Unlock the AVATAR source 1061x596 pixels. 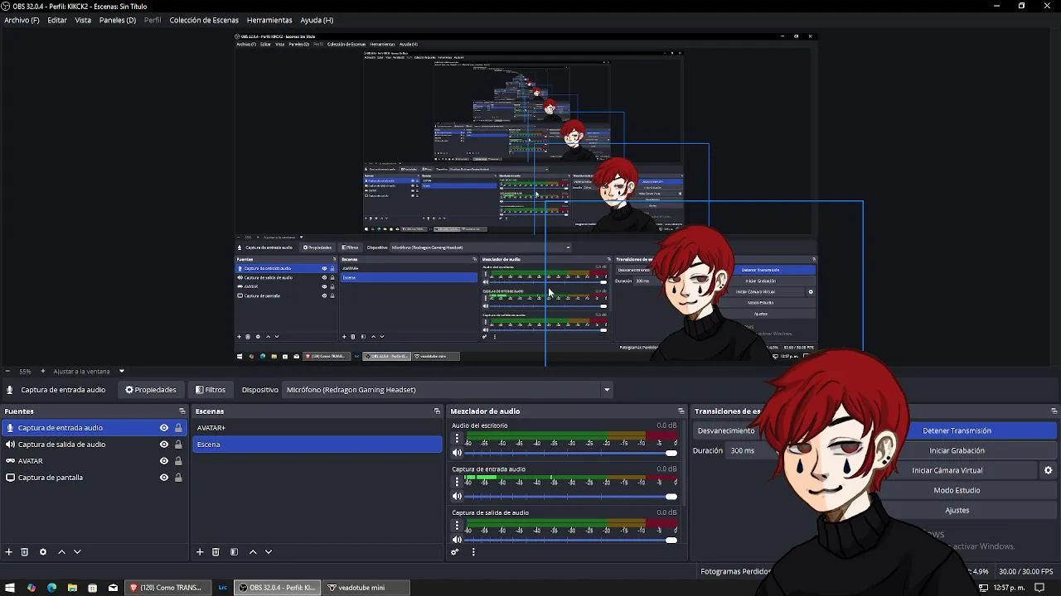[178, 461]
